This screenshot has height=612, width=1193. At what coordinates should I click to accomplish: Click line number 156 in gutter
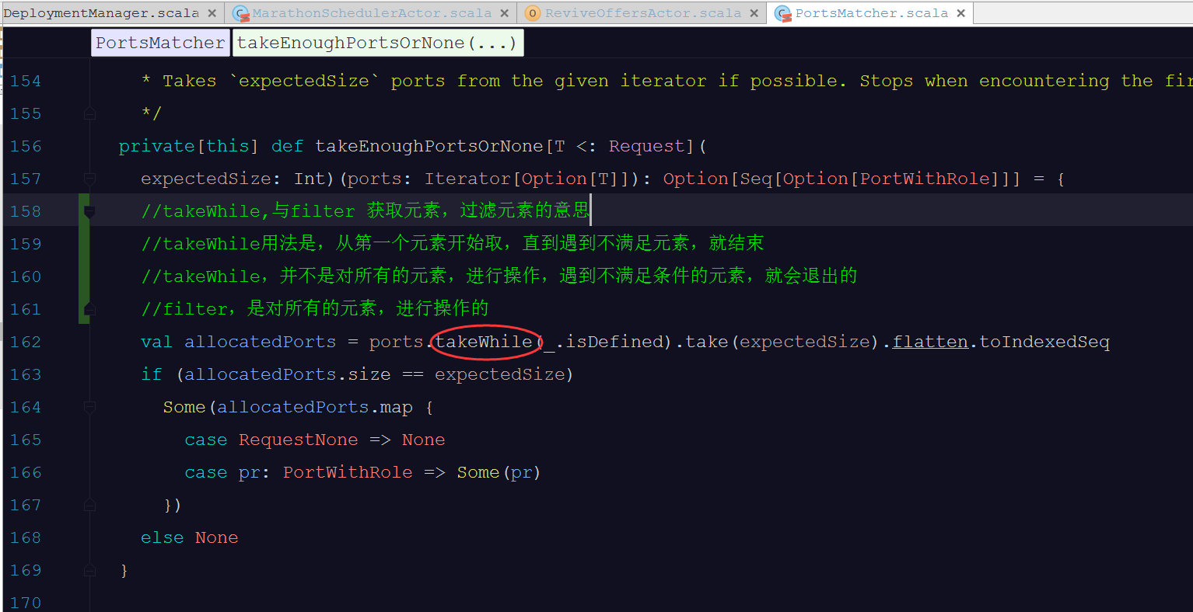[25, 146]
